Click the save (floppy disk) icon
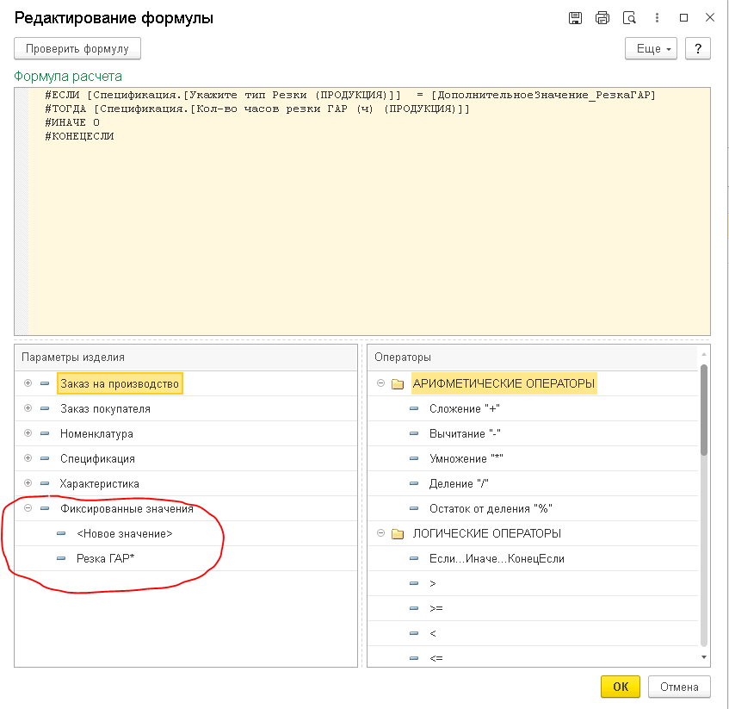729x709 pixels. 576,18
